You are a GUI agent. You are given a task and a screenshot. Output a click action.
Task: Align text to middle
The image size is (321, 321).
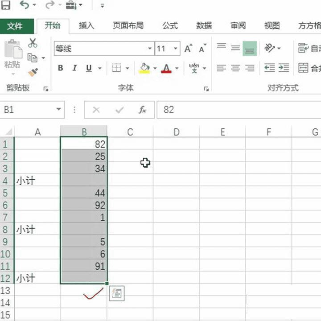point(235,48)
